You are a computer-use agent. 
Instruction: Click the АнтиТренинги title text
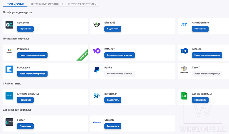coord(200,23)
